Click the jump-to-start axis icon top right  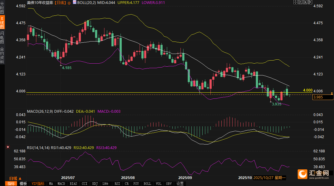pyautogui.click(x=300, y=2)
